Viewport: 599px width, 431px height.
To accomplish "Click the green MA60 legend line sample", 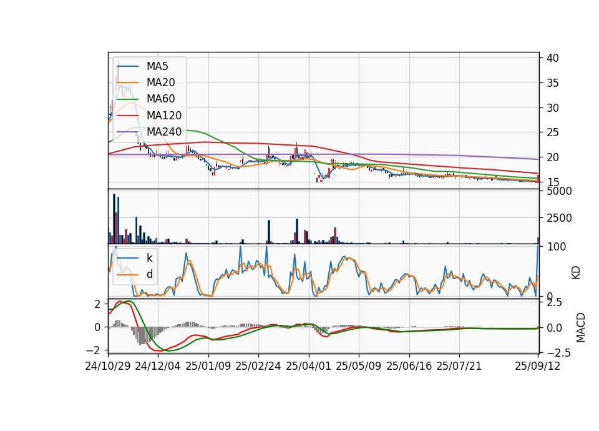I will (x=127, y=99).
